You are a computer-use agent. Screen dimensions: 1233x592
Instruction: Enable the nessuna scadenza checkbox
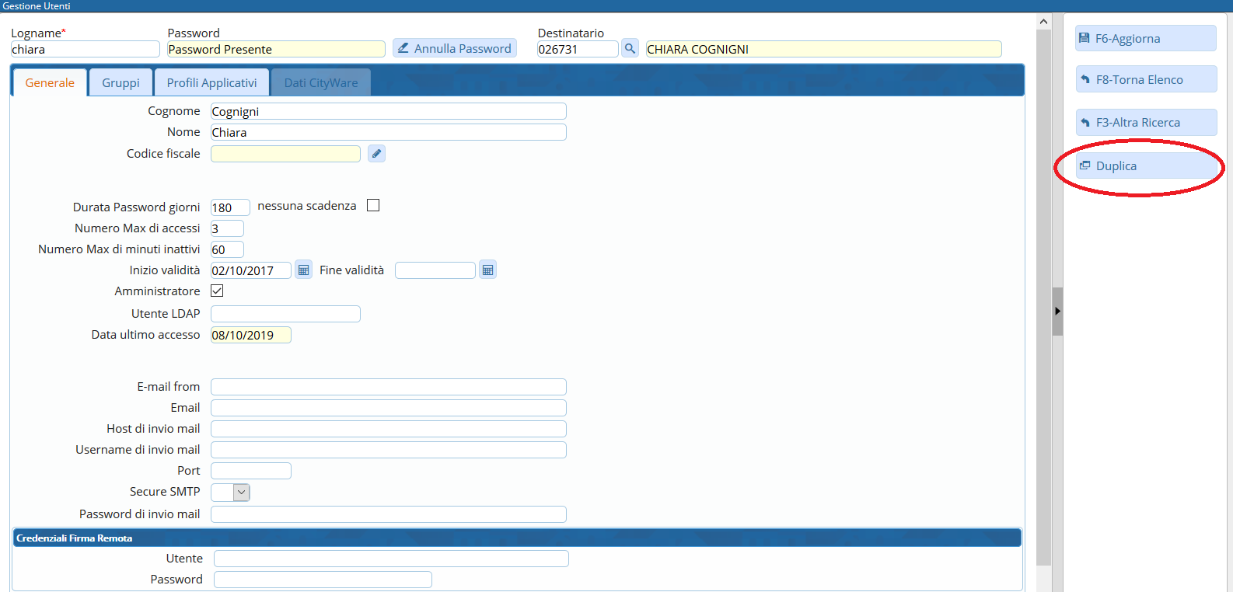click(373, 206)
